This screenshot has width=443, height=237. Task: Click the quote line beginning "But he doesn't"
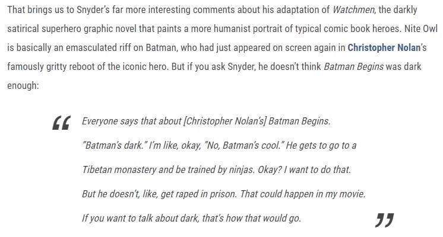tap(224, 194)
